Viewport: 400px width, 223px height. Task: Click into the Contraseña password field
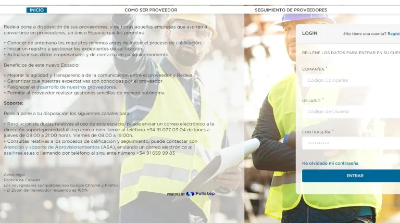click(352, 143)
